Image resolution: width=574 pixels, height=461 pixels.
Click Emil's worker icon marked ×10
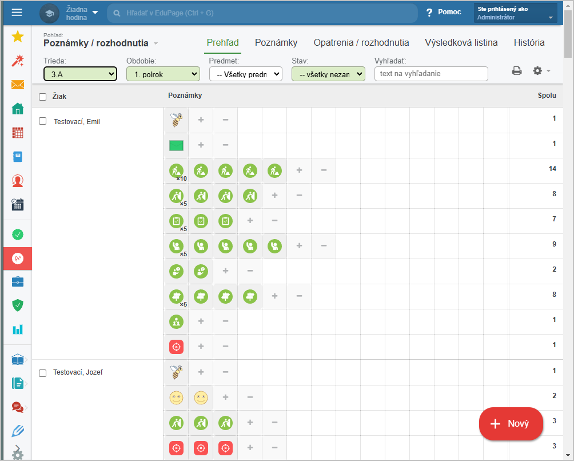click(x=177, y=170)
